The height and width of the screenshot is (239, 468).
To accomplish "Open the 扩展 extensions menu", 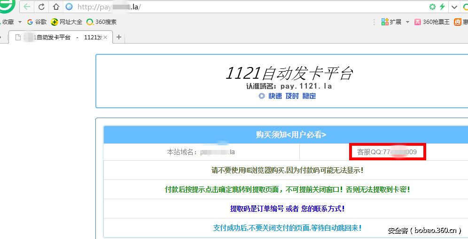I will click(x=391, y=22).
